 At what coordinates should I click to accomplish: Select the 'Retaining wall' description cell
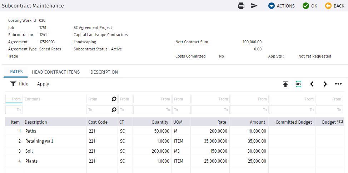pos(55,141)
